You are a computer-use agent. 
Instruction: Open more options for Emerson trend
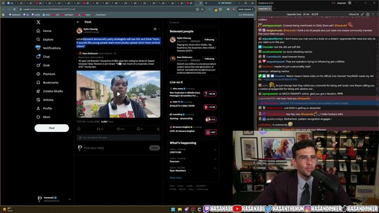(x=215, y=159)
